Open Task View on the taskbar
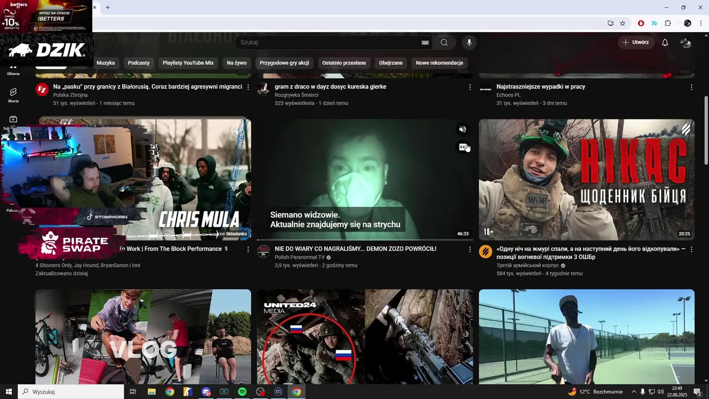709x399 pixels. (133, 392)
